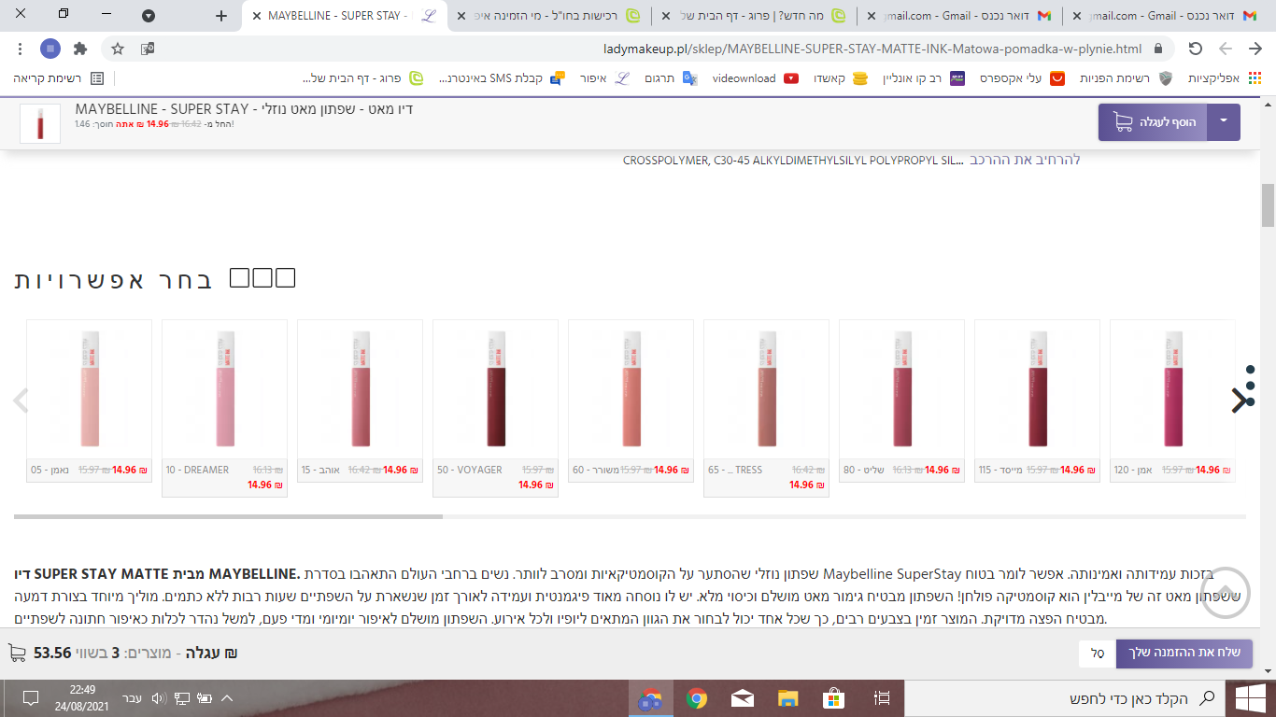Screen dimensions: 1276x717
Task: Click the horizontal carousel scrollbar
Action: (x=630, y=516)
